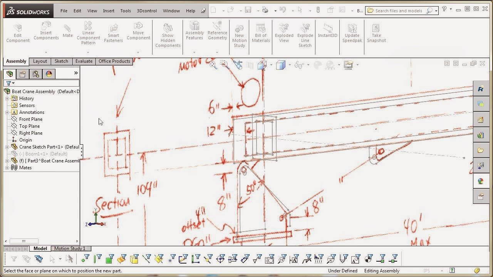
Task: Open Insert Components dropdown arrow
Action: [x=46, y=53]
